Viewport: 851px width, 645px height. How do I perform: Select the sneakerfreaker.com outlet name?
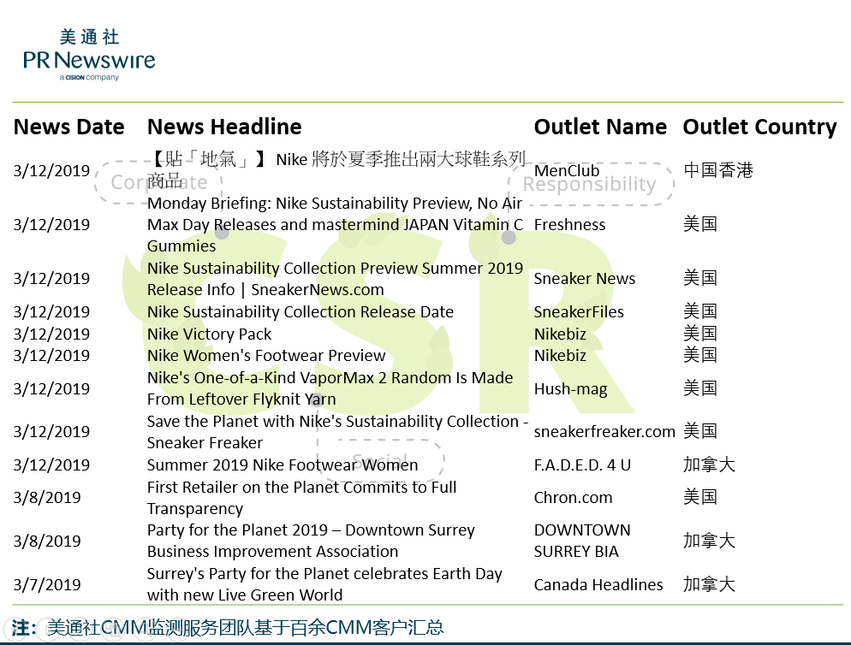pyautogui.click(x=604, y=432)
